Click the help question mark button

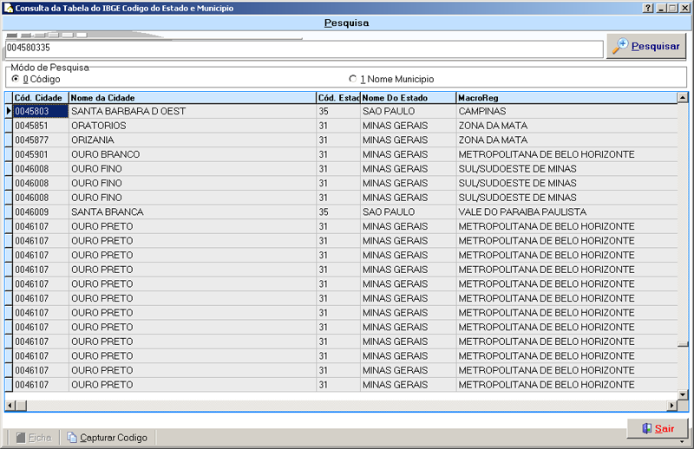pos(648,7)
